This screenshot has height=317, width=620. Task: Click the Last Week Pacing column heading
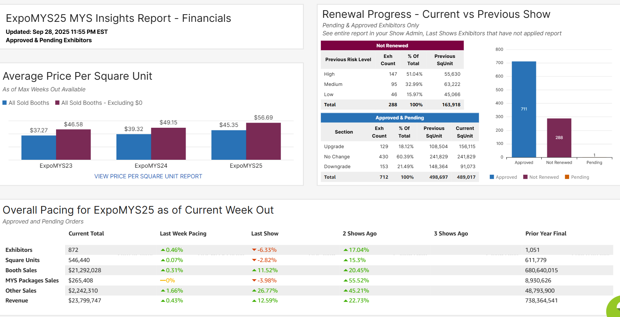pos(183,234)
